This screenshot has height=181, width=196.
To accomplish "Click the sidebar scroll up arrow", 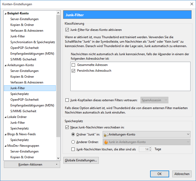I will [x=58, y=13].
